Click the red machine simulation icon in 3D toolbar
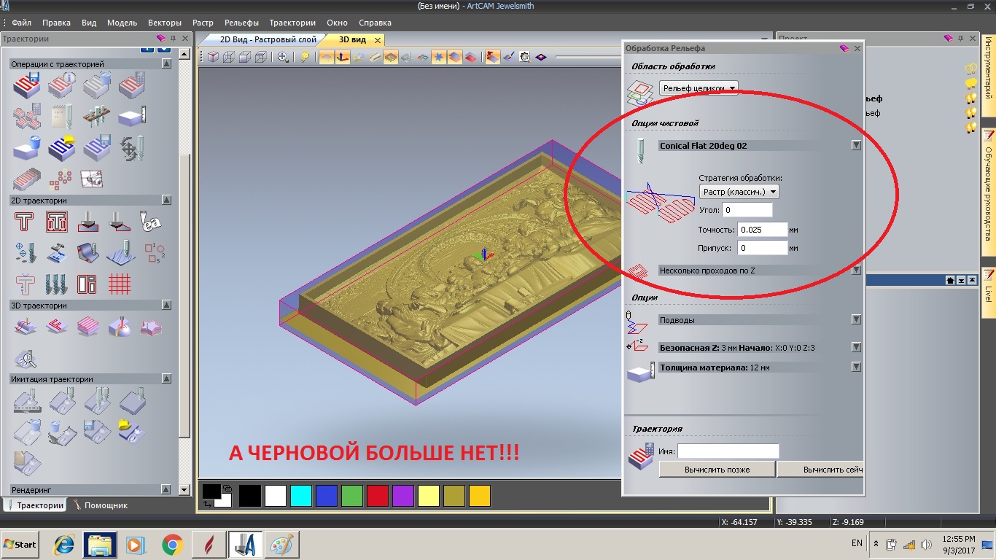Screen dimensions: 996x560 493,57
